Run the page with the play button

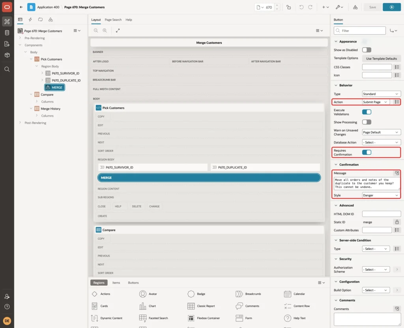click(392, 7)
